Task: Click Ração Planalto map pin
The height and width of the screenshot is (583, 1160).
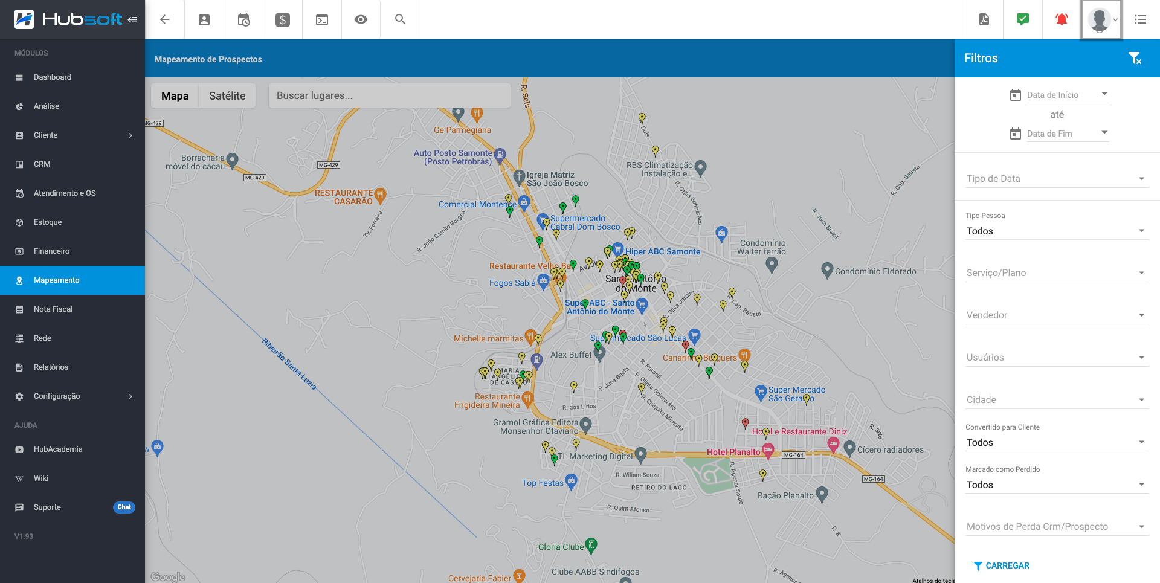Action: coord(822,494)
